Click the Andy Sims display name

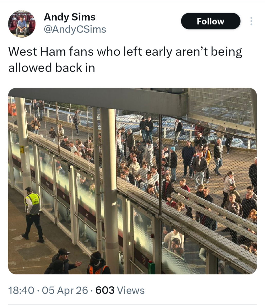[x=70, y=17]
